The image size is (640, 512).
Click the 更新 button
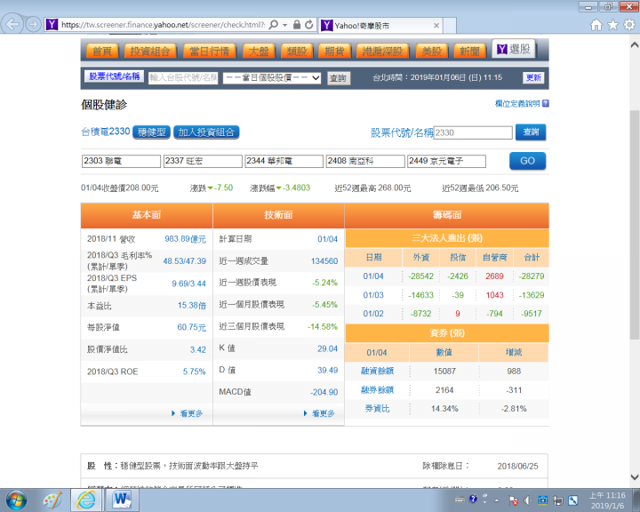pos(533,77)
